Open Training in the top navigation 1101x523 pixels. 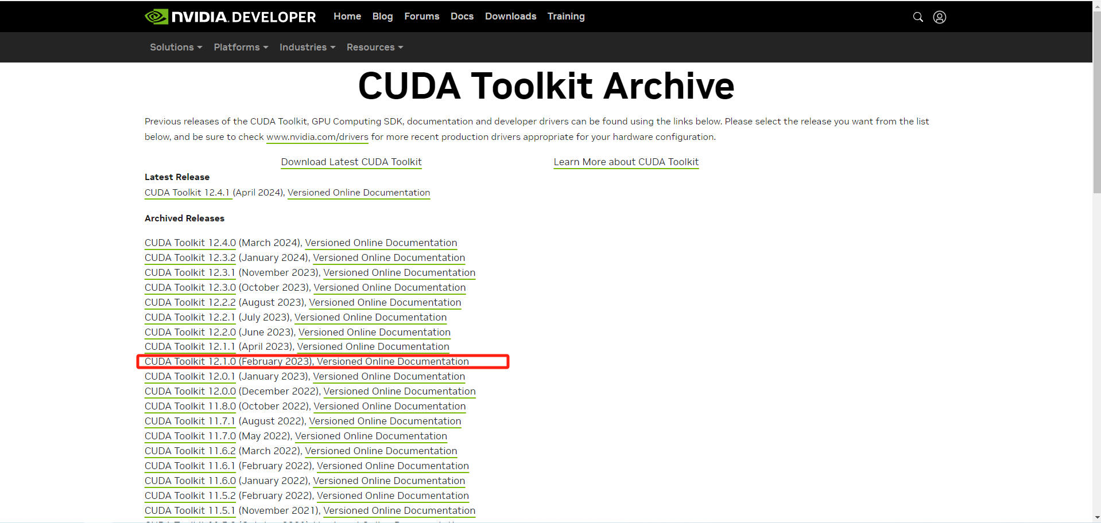point(566,17)
